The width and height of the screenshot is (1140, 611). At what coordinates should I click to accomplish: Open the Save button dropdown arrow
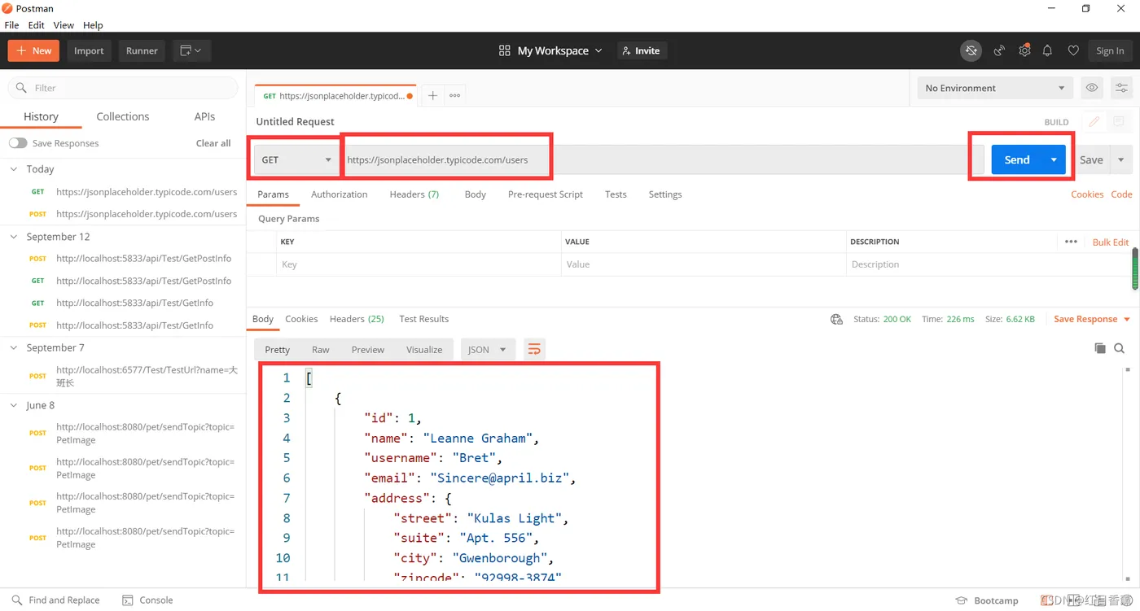[x=1121, y=159]
